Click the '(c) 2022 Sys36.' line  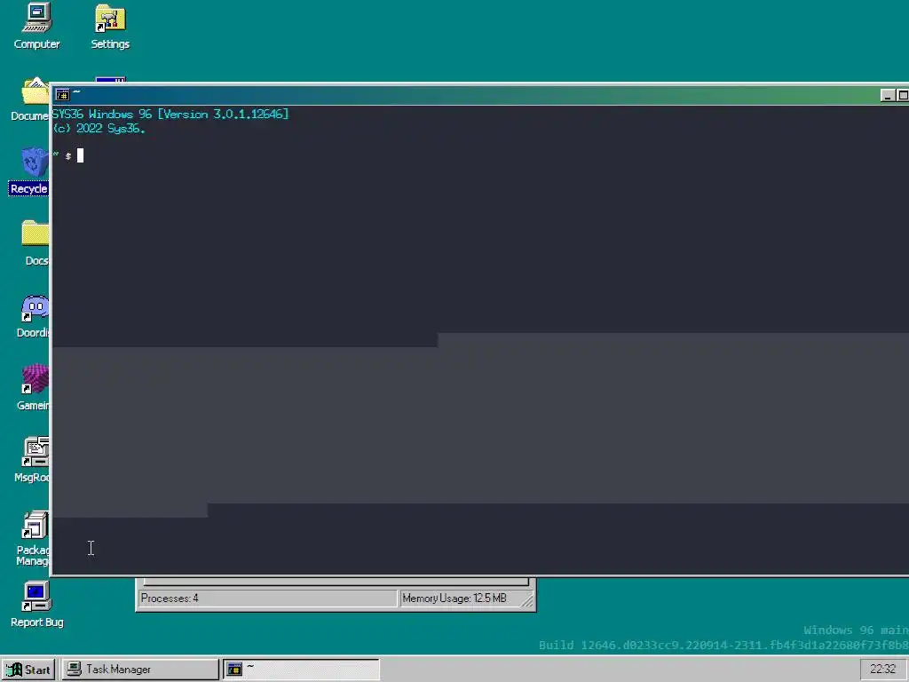click(99, 128)
